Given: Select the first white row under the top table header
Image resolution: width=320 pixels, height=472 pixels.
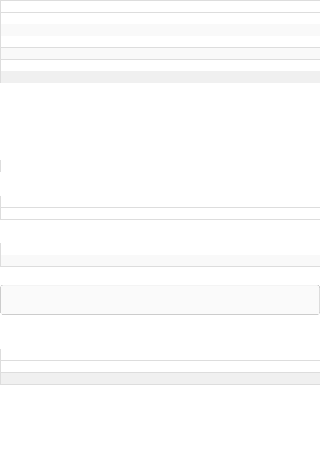Looking at the screenshot, I should coord(160,18).
